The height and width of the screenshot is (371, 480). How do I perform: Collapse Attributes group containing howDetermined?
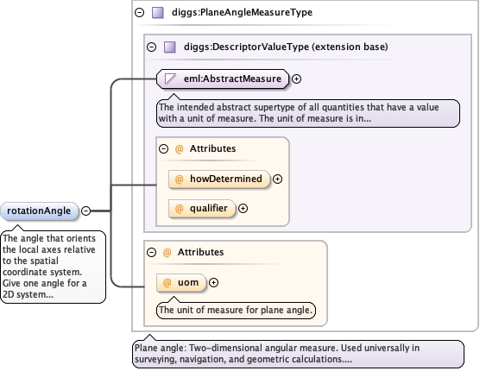tap(164, 149)
